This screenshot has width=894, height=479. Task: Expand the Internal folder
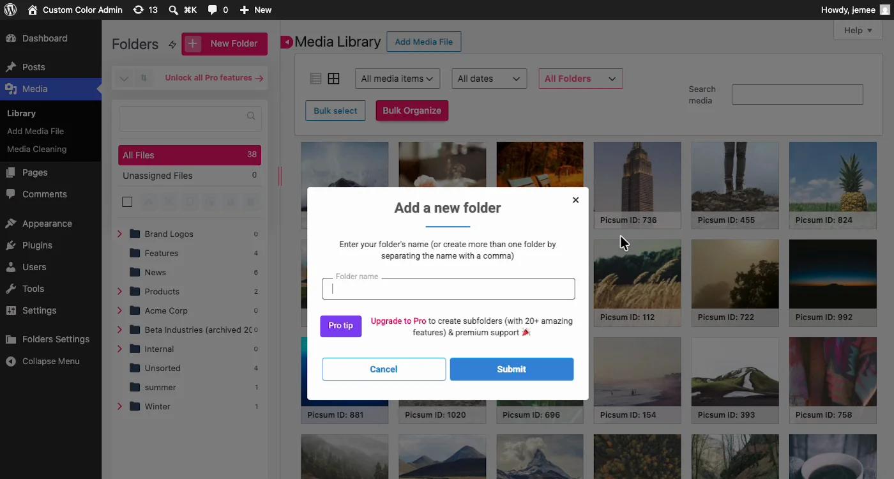(119, 349)
